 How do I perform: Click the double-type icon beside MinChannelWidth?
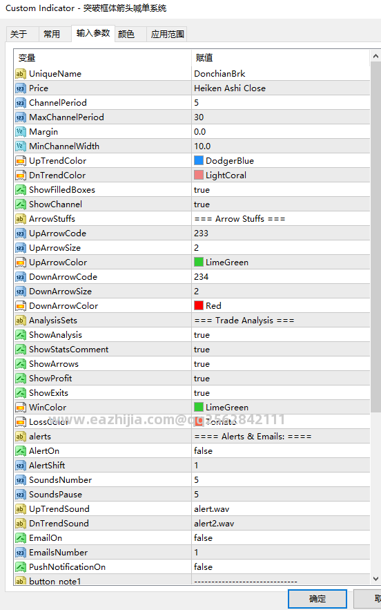tap(21, 146)
